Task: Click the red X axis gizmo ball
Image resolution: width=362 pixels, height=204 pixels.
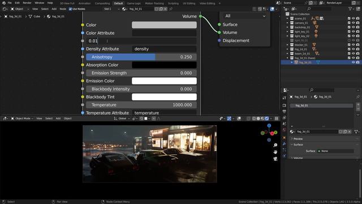Action: coord(272,134)
